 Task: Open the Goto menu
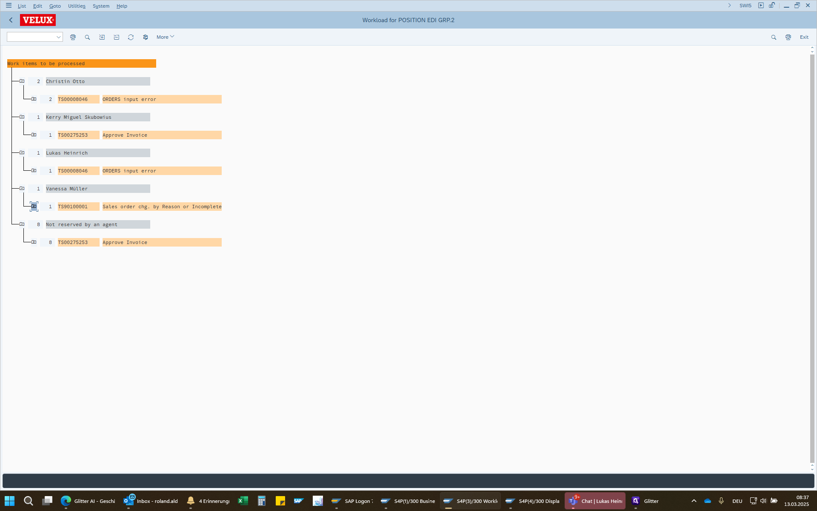[55, 6]
